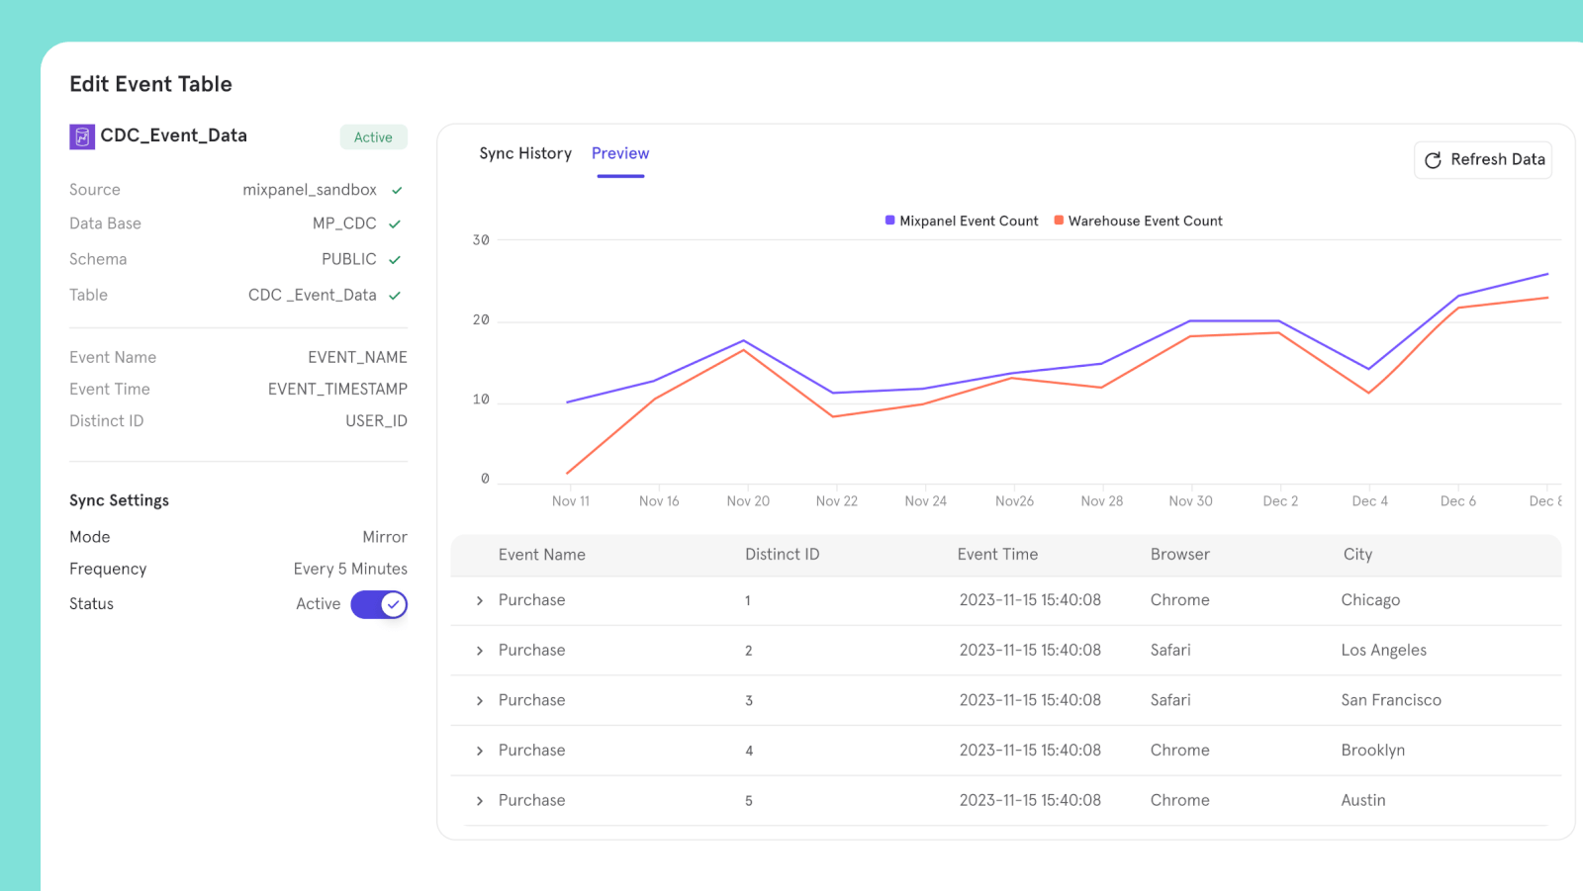Image resolution: width=1583 pixels, height=891 pixels.
Task: Click the Active status badge
Action: (373, 137)
